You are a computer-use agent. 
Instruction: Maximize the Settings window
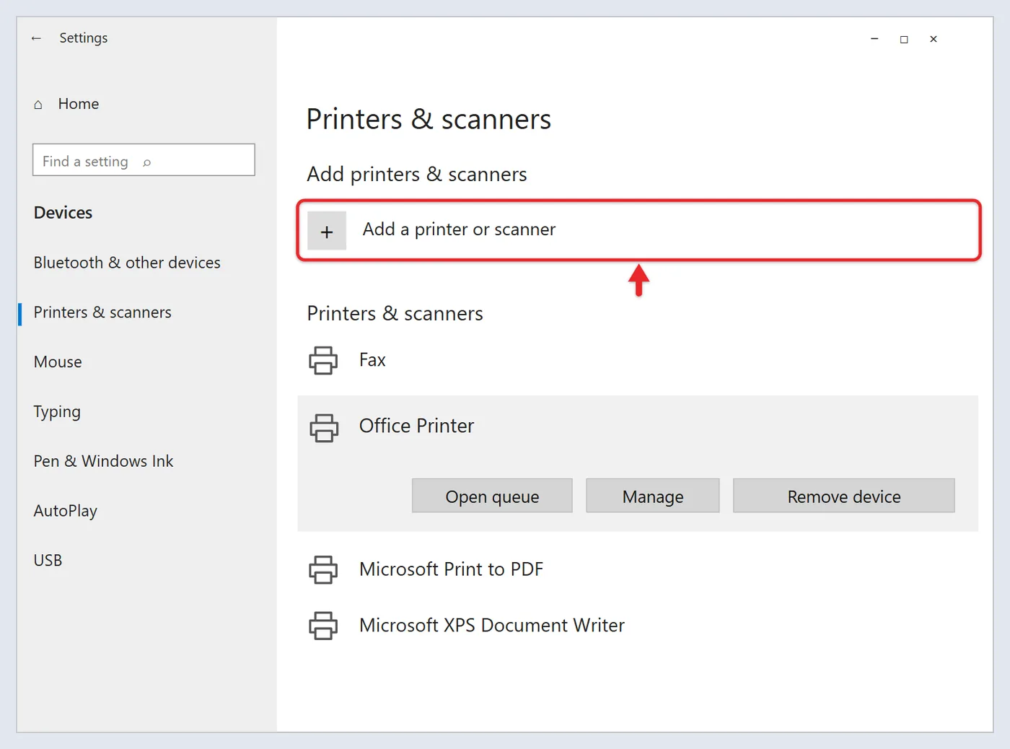tap(904, 39)
